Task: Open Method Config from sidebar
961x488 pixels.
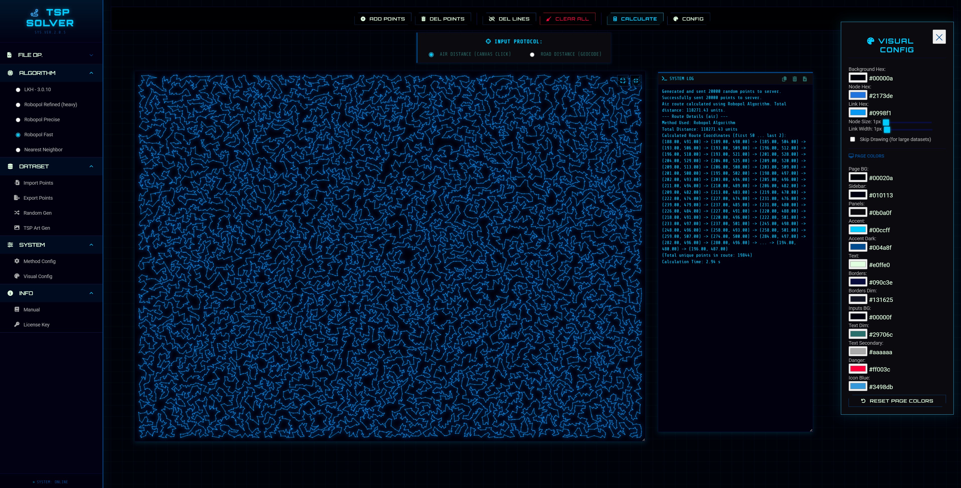Action: 39,261
